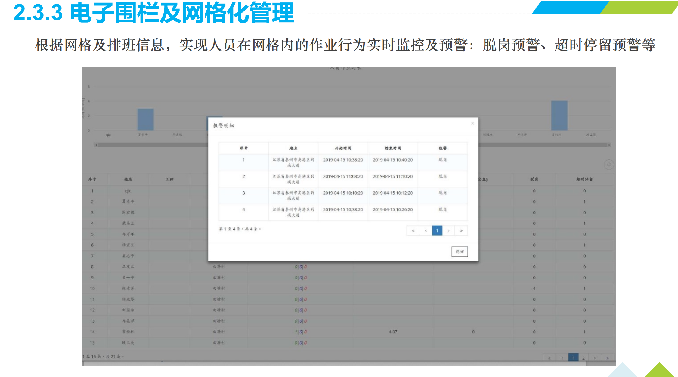Go to last page in background table pagination

607,358
